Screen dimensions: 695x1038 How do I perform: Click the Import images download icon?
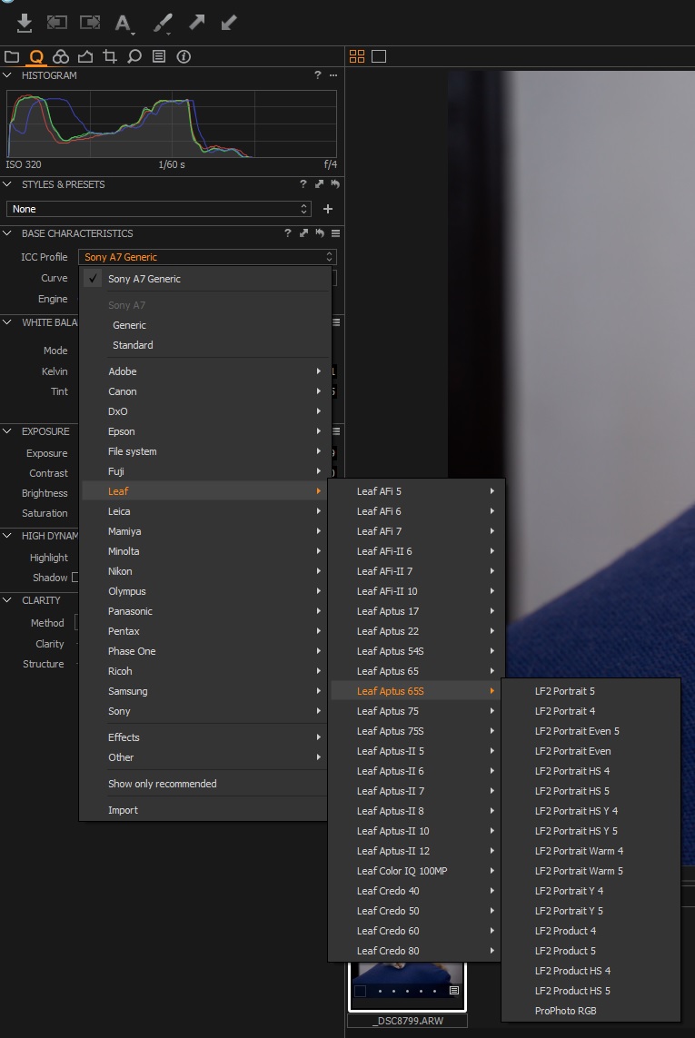(25, 23)
